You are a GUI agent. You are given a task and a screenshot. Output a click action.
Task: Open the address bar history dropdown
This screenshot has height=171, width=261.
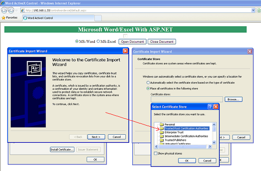point(253,10)
